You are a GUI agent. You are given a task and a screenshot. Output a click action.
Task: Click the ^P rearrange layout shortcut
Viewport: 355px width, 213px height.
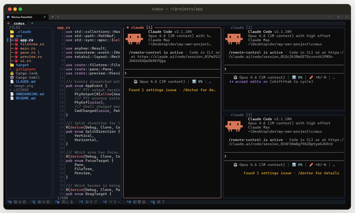point(136,202)
